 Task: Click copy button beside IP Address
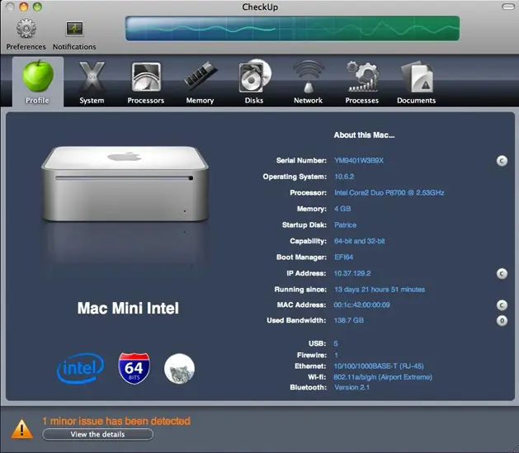(x=502, y=274)
